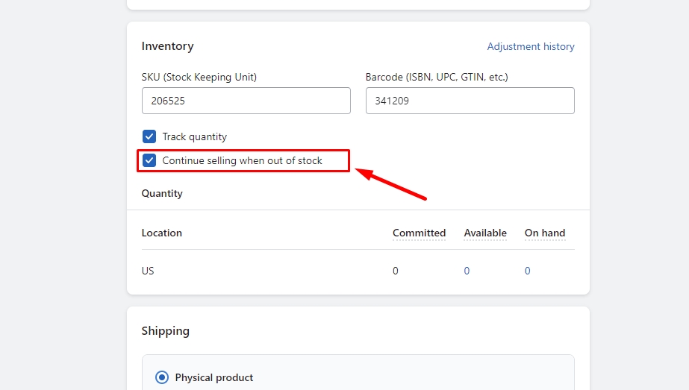Uncheck the Track quantity checkbox
The image size is (689, 390).
149,136
